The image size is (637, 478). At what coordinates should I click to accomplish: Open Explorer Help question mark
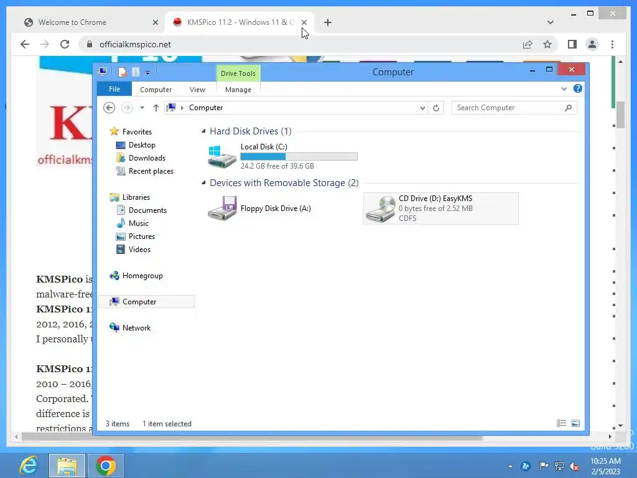(x=577, y=88)
